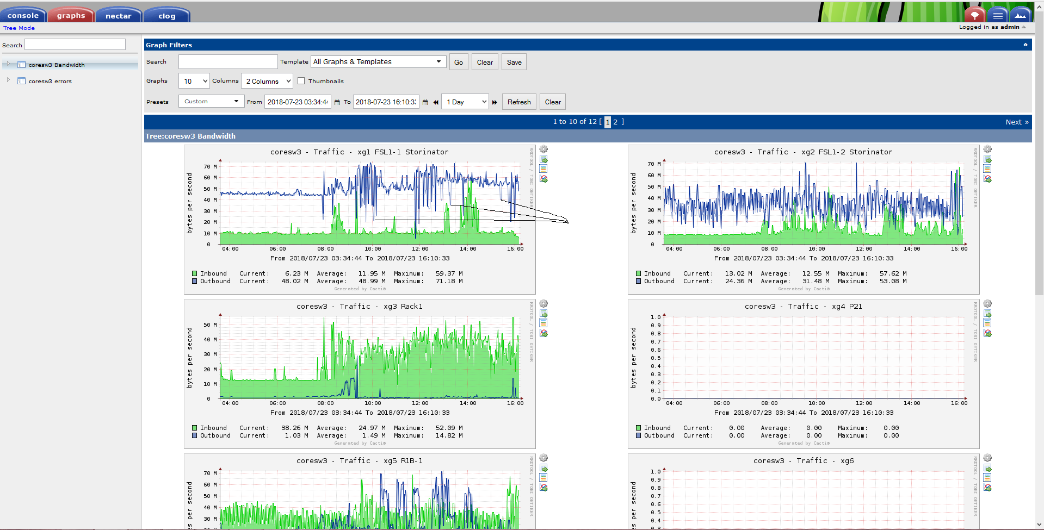Viewport: 1044px width, 530px height.
Task: Click the Next page link
Action: 1017,122
